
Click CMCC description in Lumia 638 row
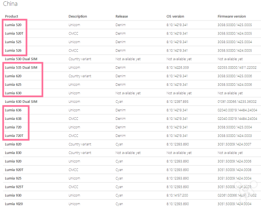pyautogui.click(x=73, y=119)
